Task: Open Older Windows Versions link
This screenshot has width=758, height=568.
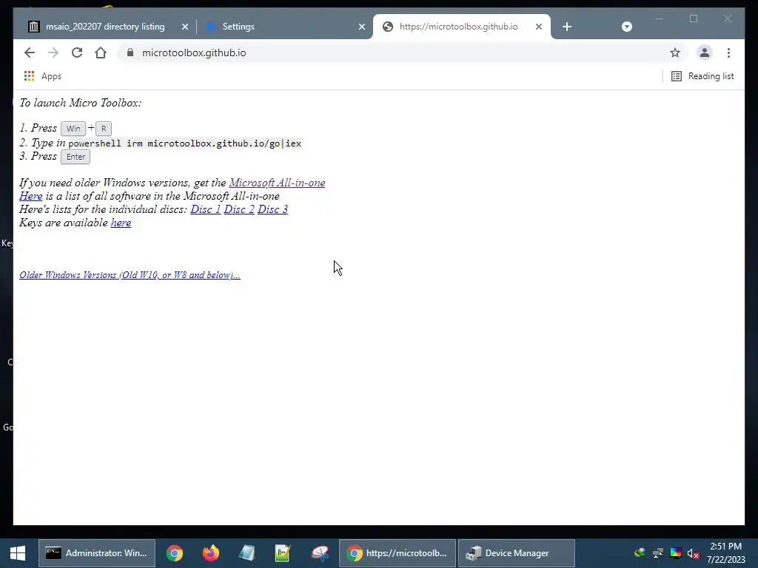Action: (x=130, y=275)
